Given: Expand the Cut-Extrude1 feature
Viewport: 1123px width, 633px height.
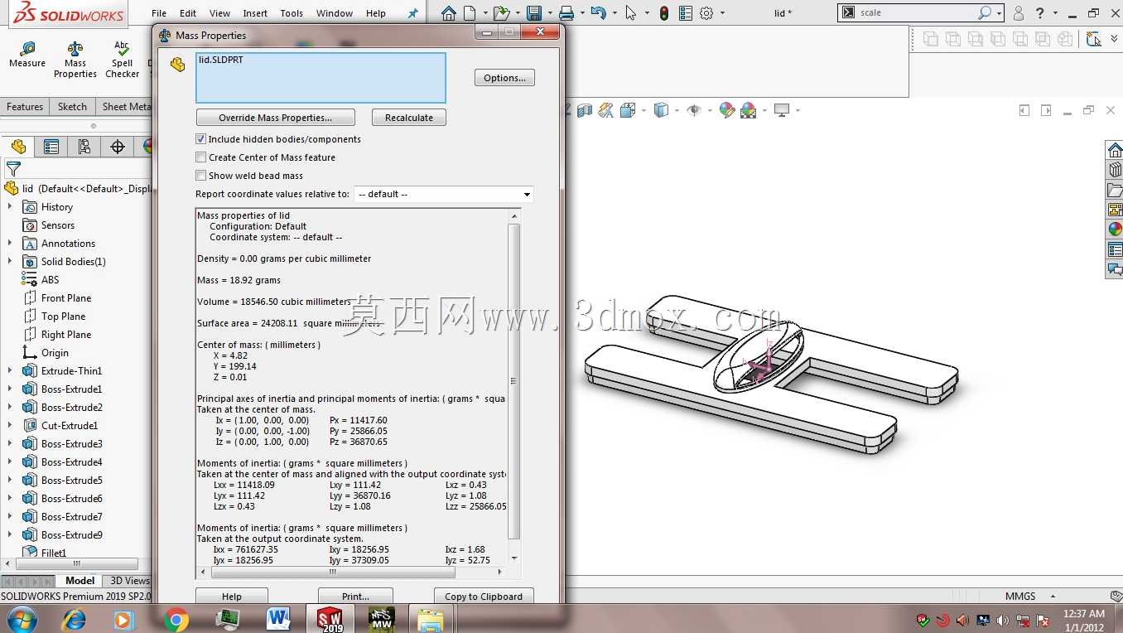Looking at the screenshot, I should click(x=10, y=426).
